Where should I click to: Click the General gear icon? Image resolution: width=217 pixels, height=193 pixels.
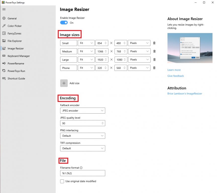(x=4, y=18)
